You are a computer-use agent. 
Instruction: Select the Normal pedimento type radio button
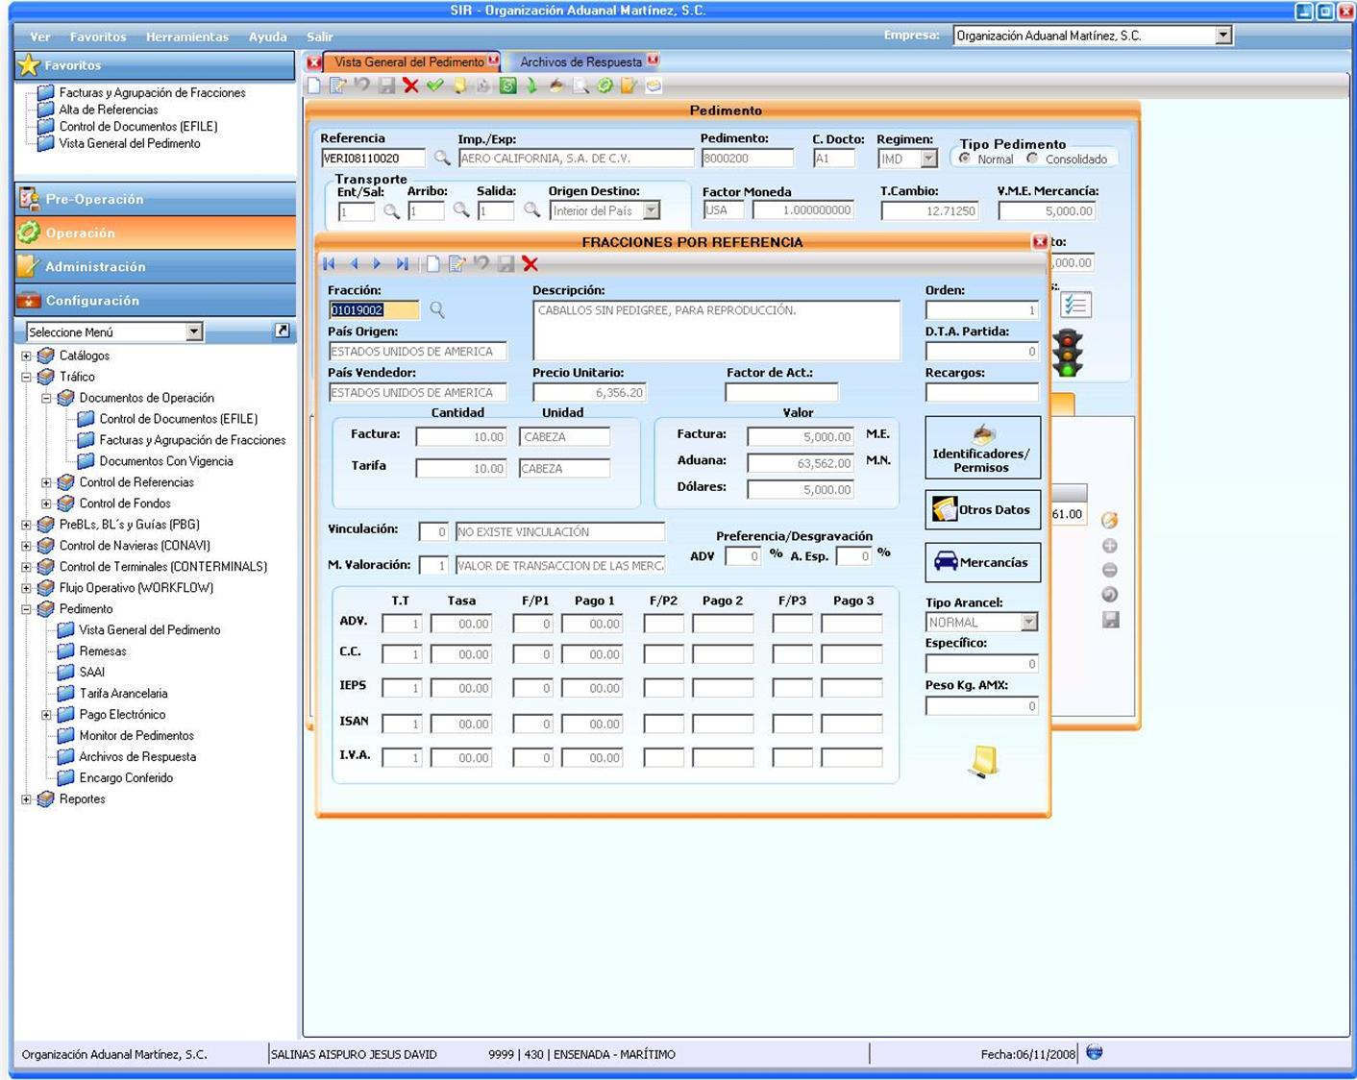point(965,159)
